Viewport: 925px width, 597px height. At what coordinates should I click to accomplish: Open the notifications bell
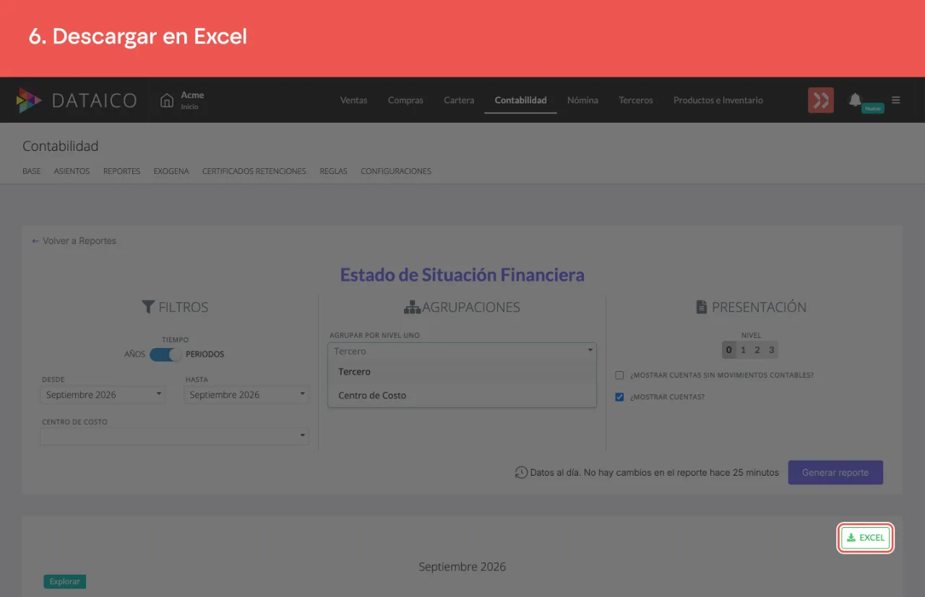tap(856, 100)
